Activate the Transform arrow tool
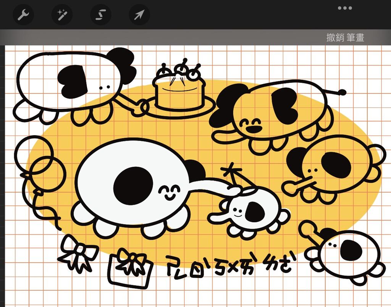The width and height of the screenshot is (391, 307). coord(139,15)
